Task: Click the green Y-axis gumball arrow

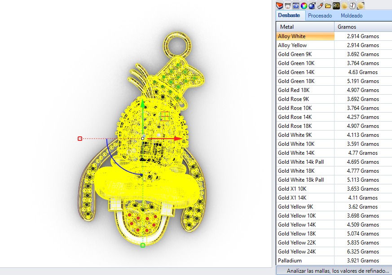Action: tap(142, 103)
